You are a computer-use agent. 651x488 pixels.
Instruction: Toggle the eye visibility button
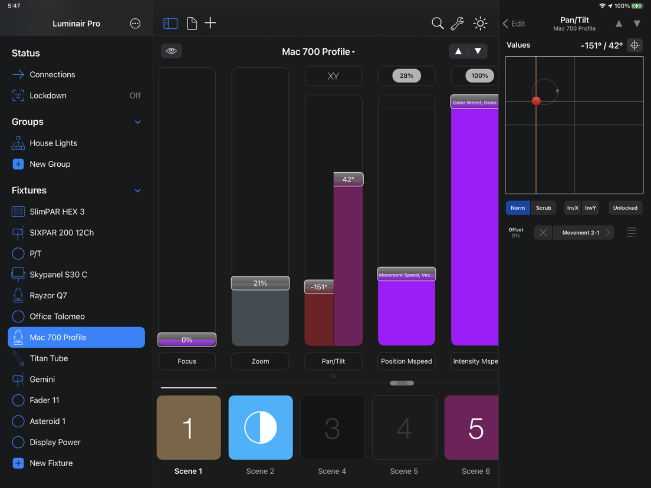172,51
